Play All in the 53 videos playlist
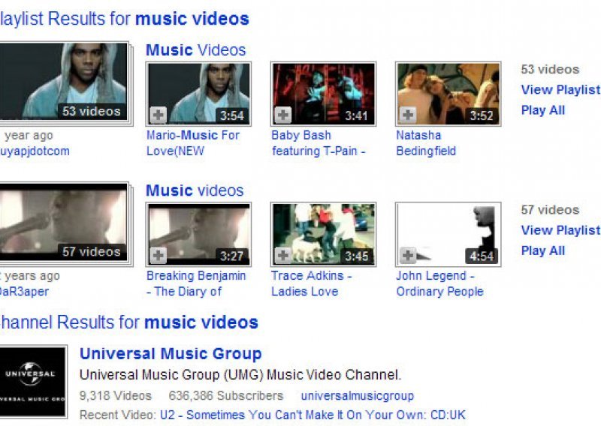 pyautogui.click(x=543, y=110)
